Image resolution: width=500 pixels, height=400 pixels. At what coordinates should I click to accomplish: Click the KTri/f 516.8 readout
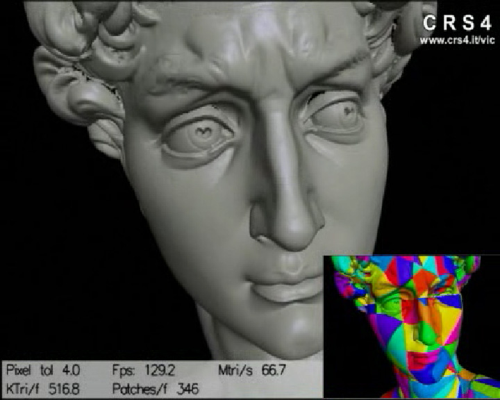click(43, 389)
